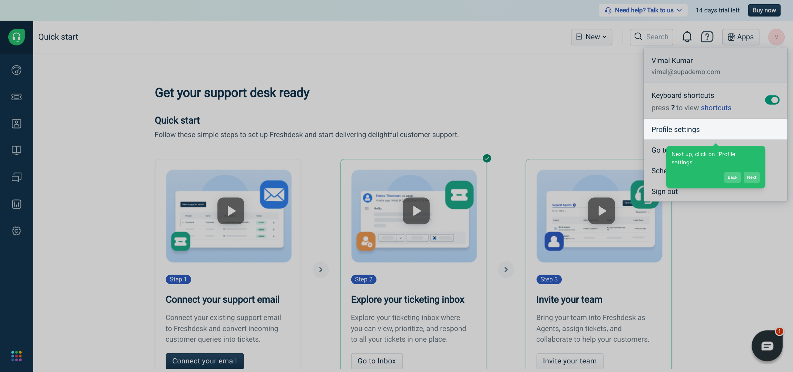Click the notifications bell icon
Screen dimensions: 793x372
687,37
